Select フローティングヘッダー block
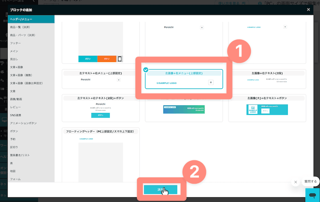The image size is (320, 202). [x=101, y=155]
